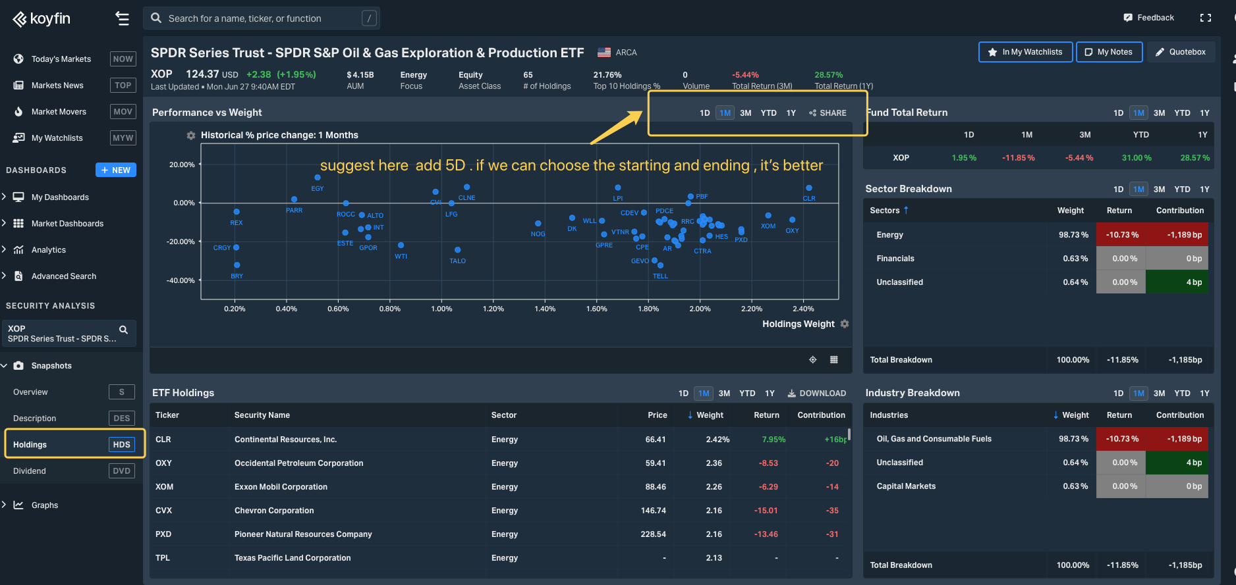Expand Advanced Search section
This screenshot has width=1236, height=585.
pyautogui.click(x=4, y=276)
